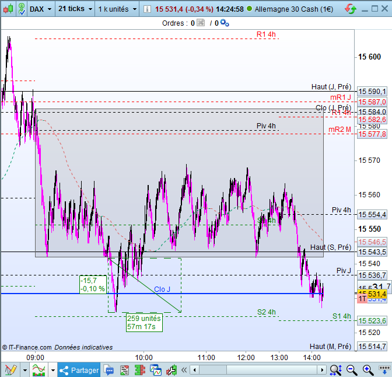Open the 21 ticks timeframe dropdown
Viewport: 392px width, 377px height.
pos(75,9)
